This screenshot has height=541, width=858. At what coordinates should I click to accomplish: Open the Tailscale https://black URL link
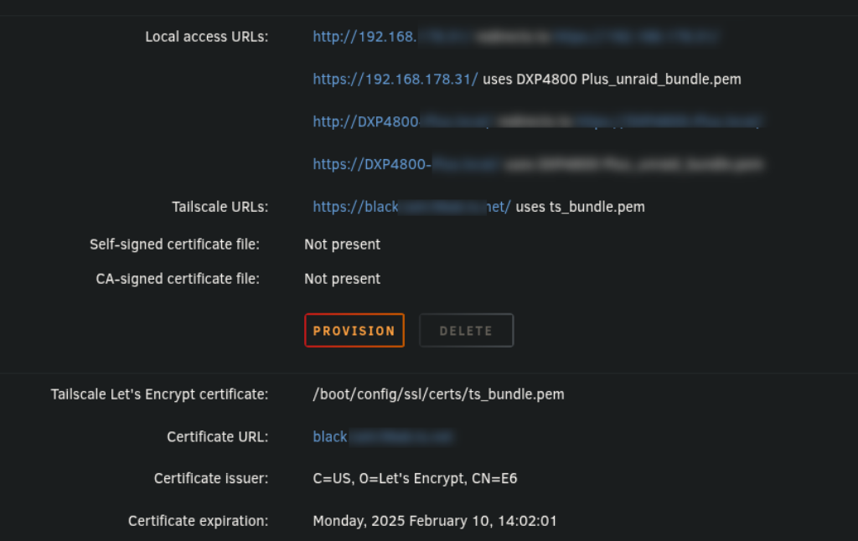click(x=411, y=207)
